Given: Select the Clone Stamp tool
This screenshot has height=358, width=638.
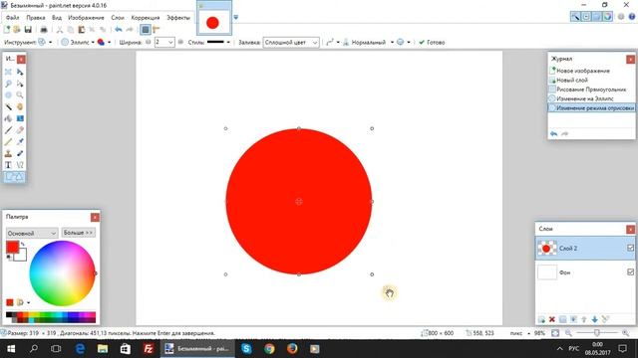Looking at the screenshot, I should (8, 153).
